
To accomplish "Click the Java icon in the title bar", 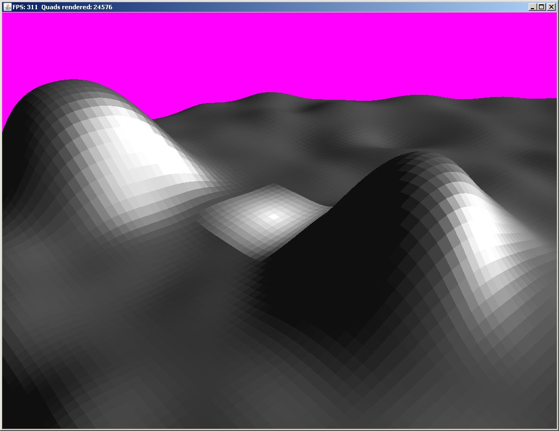I will click(x=7, y=7).
